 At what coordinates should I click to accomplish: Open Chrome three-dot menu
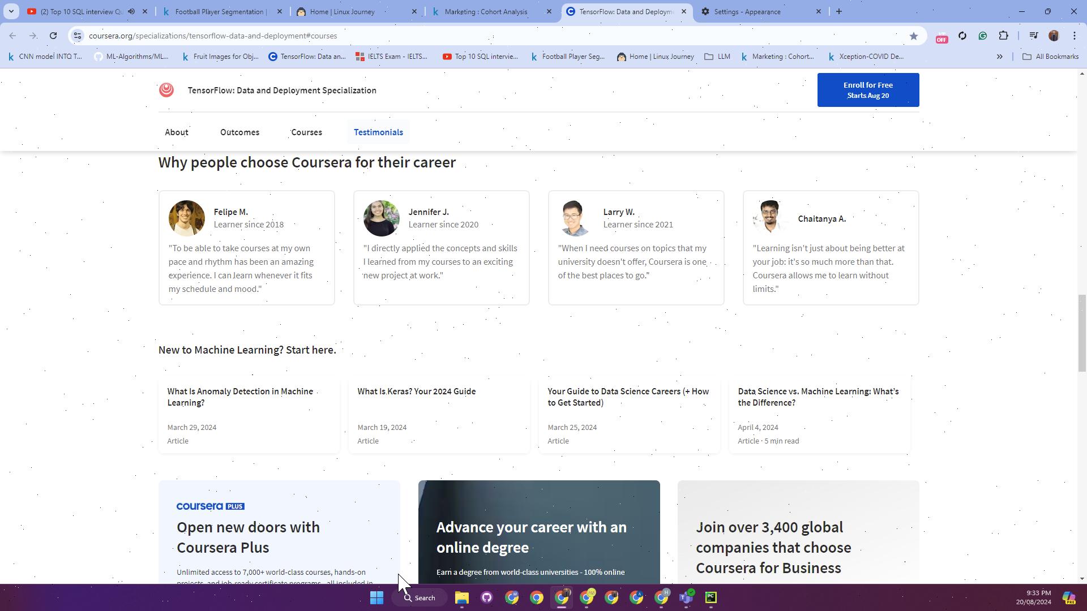click(x=1074, y=36)
